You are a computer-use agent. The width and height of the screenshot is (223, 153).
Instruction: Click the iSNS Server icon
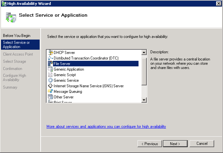tap(50, 86)
